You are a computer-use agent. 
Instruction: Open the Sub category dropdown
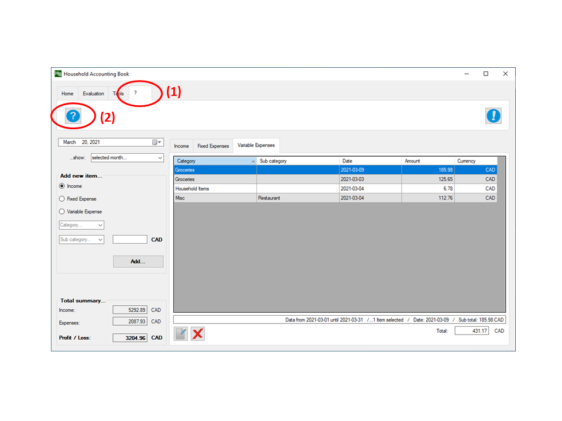pos(81,239)
